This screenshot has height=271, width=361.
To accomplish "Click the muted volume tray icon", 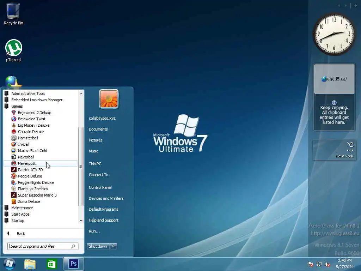I will coord(328,264).
